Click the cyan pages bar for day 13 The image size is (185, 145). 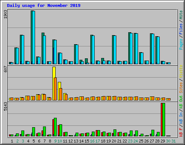[x=77, y=54]
